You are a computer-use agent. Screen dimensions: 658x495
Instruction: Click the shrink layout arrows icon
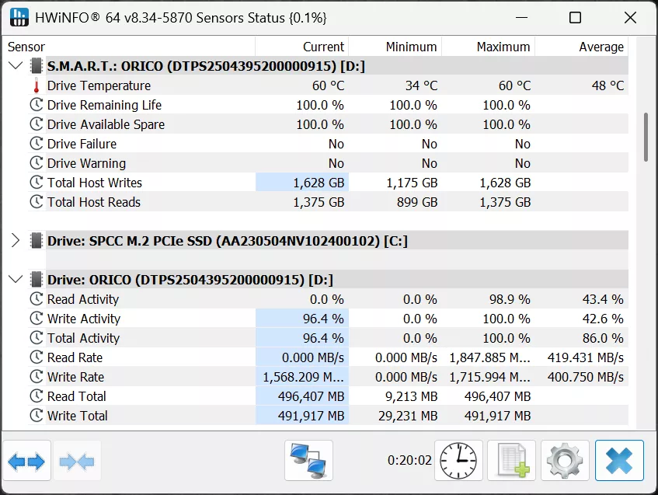point(76,461)
